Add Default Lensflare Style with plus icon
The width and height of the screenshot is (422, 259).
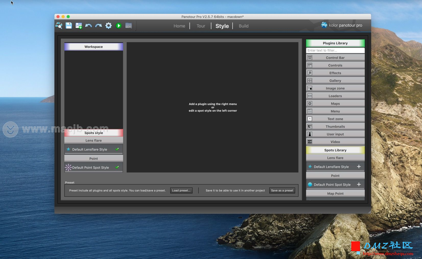pos(359,167)
